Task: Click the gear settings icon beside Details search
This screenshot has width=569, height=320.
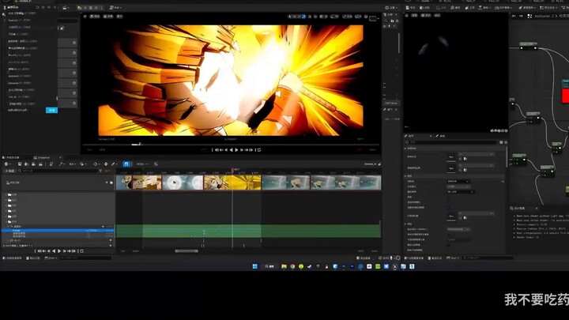Action: (506, 142)
